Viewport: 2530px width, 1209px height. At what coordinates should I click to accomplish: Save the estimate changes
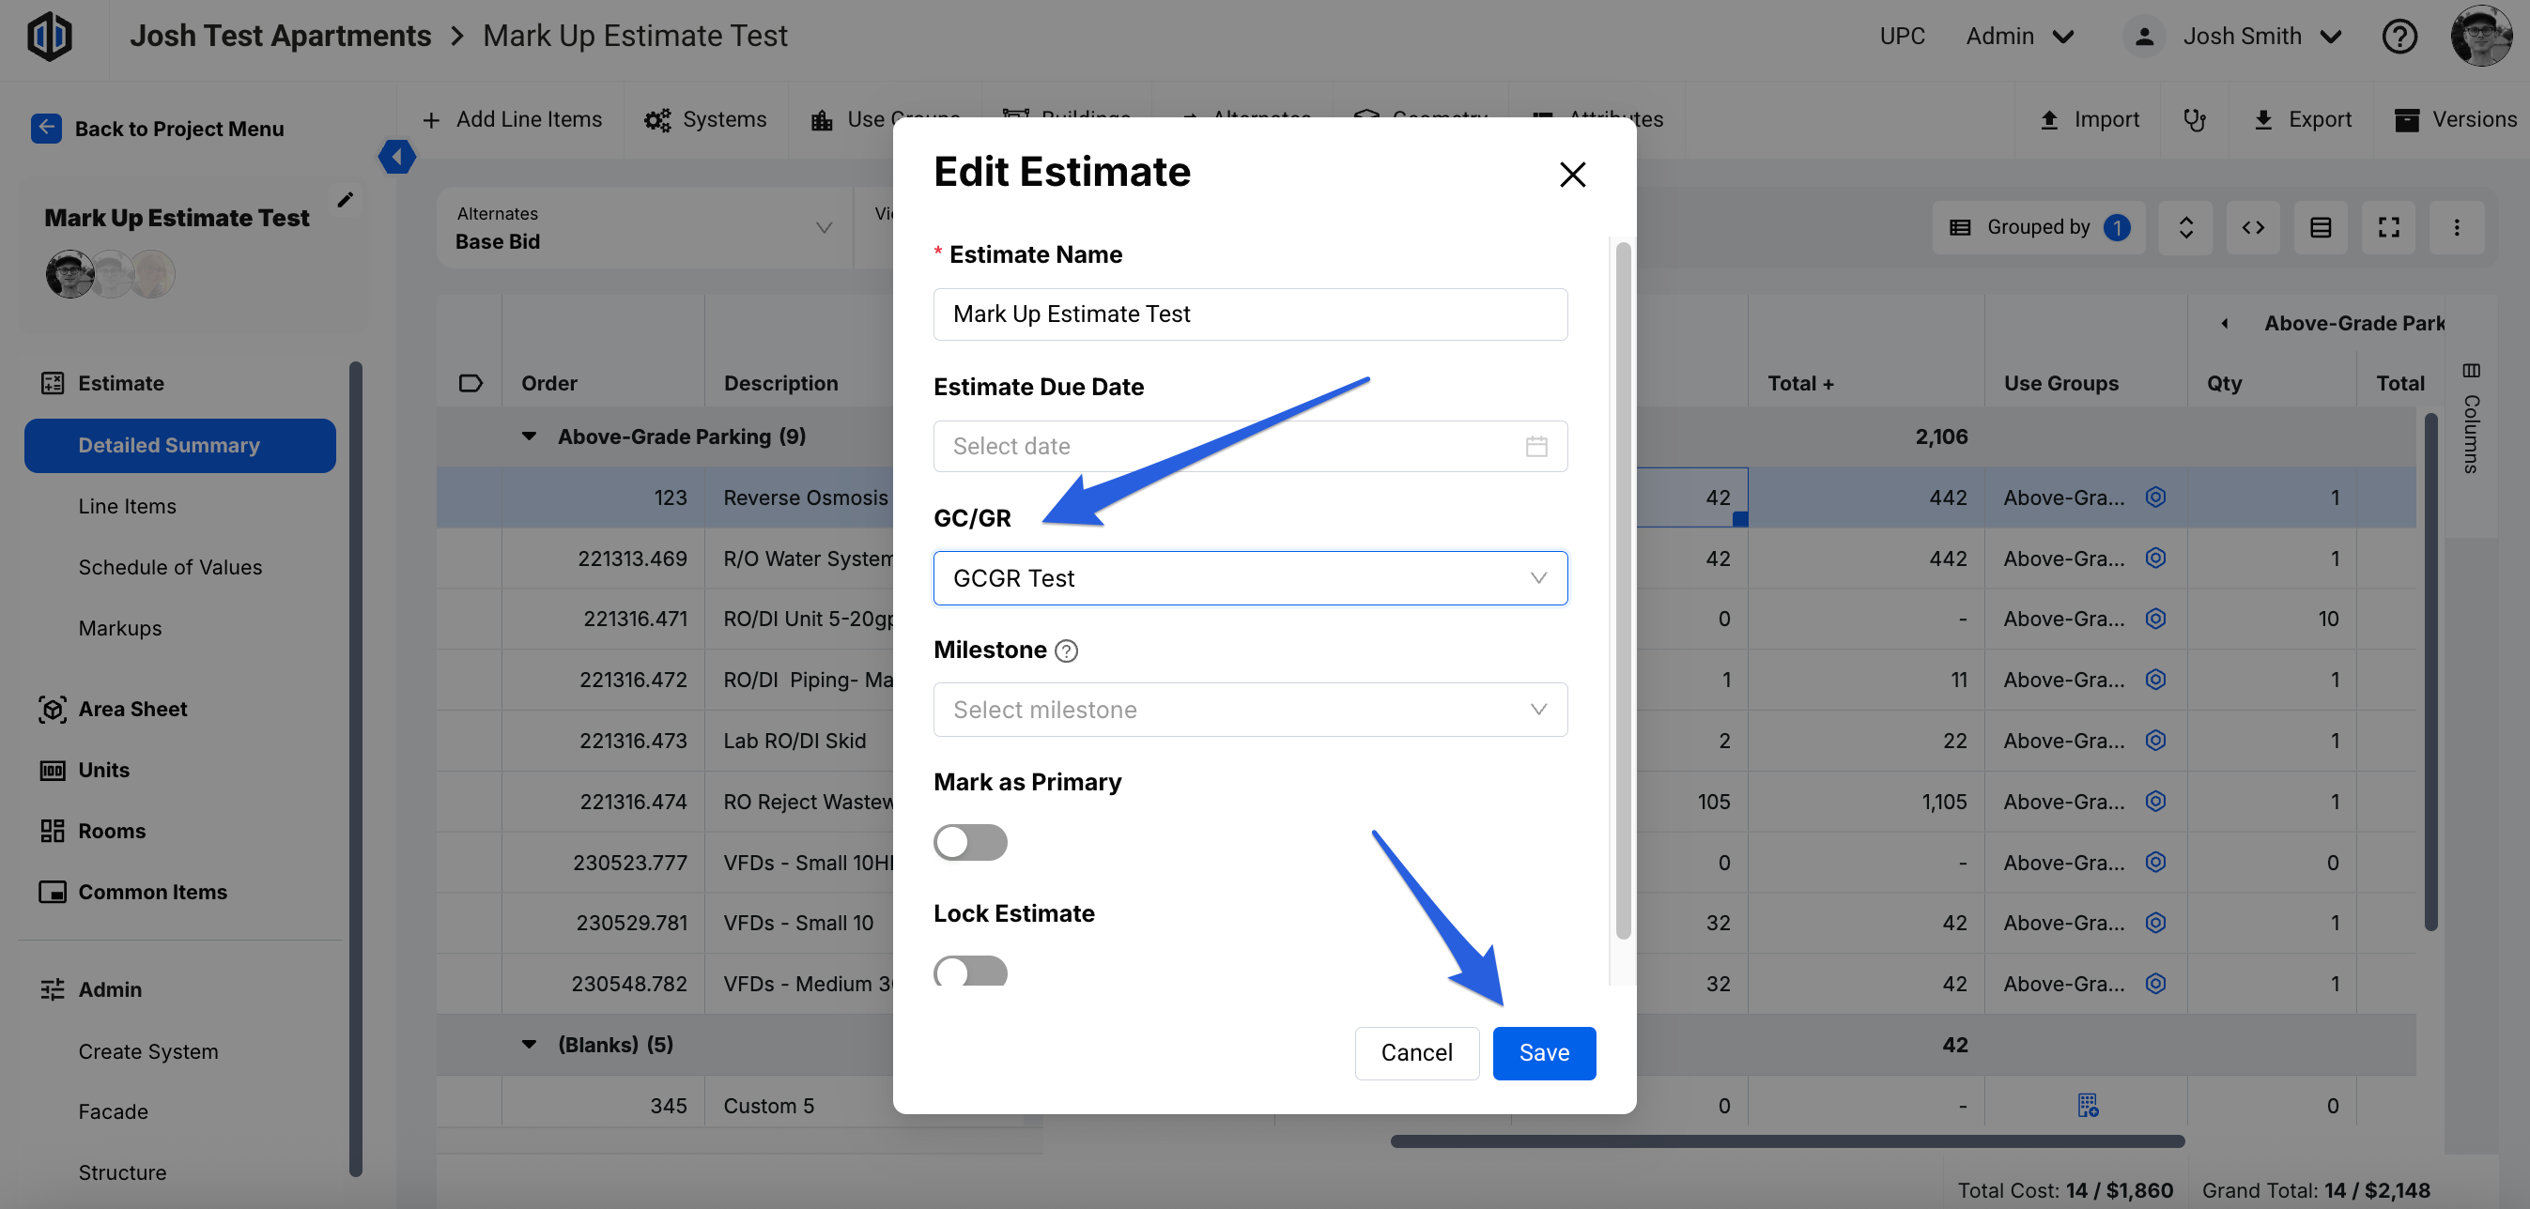(x=1543, y=1053)
